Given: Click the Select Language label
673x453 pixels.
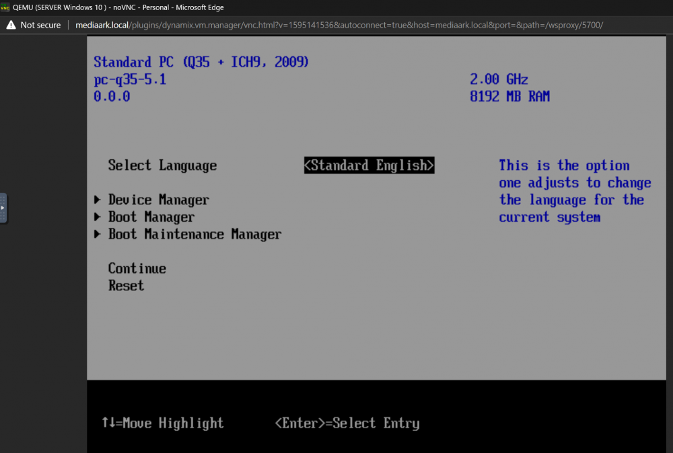Looking at the screenshot, I should tap(162, 166).
